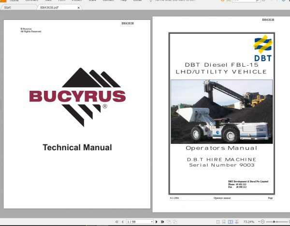Click the Operators manual footer text
Screen dimensions: 290x226
click(222, 198)
